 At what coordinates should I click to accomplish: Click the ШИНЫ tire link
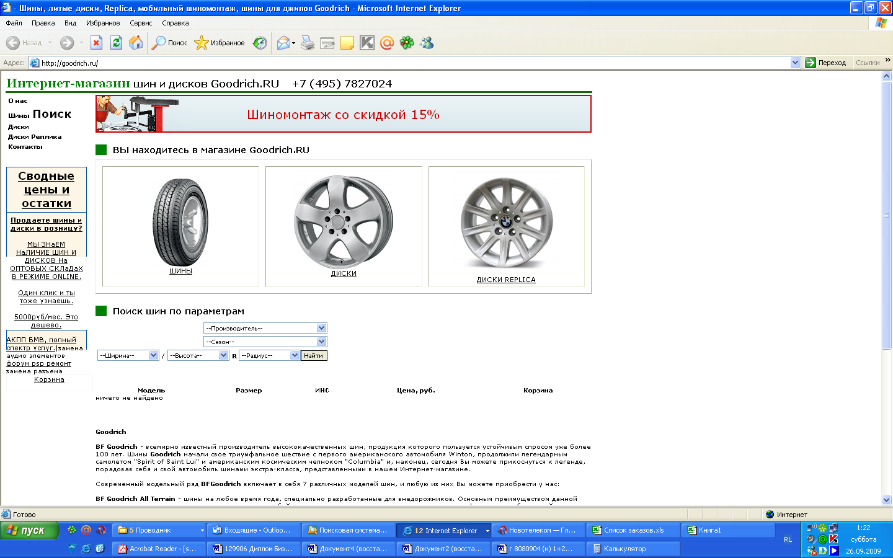181,271
